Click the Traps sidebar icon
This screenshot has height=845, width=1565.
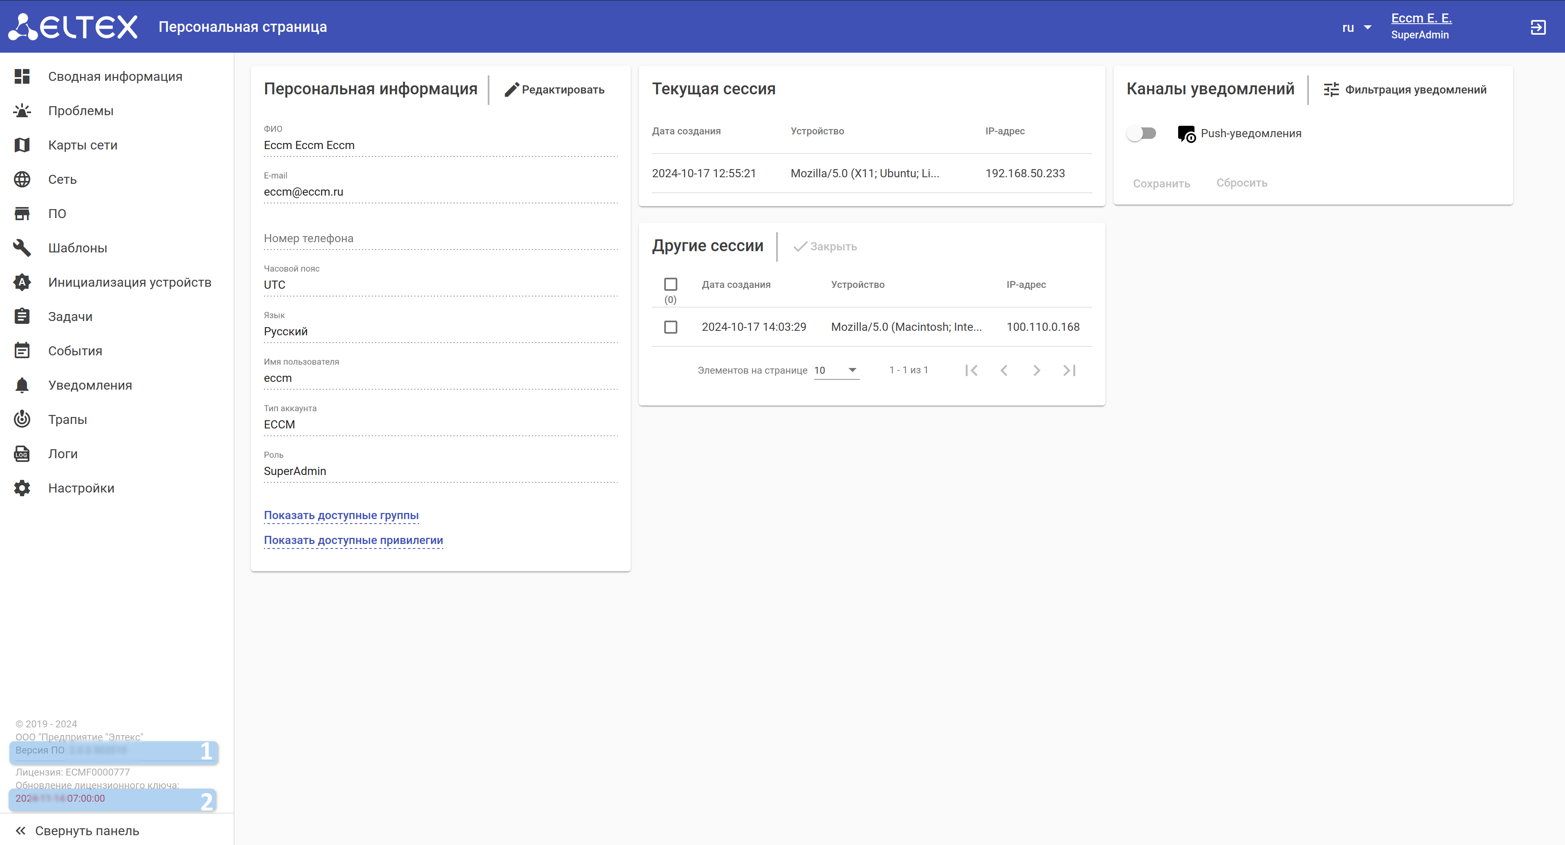click(22, 419)
